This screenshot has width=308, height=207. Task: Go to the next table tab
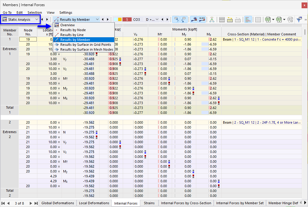[31, 203]
